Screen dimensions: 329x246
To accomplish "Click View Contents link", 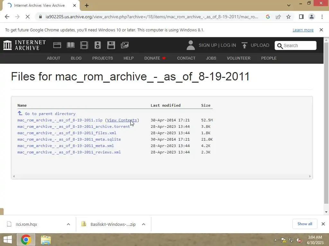I will click(122, 120).
